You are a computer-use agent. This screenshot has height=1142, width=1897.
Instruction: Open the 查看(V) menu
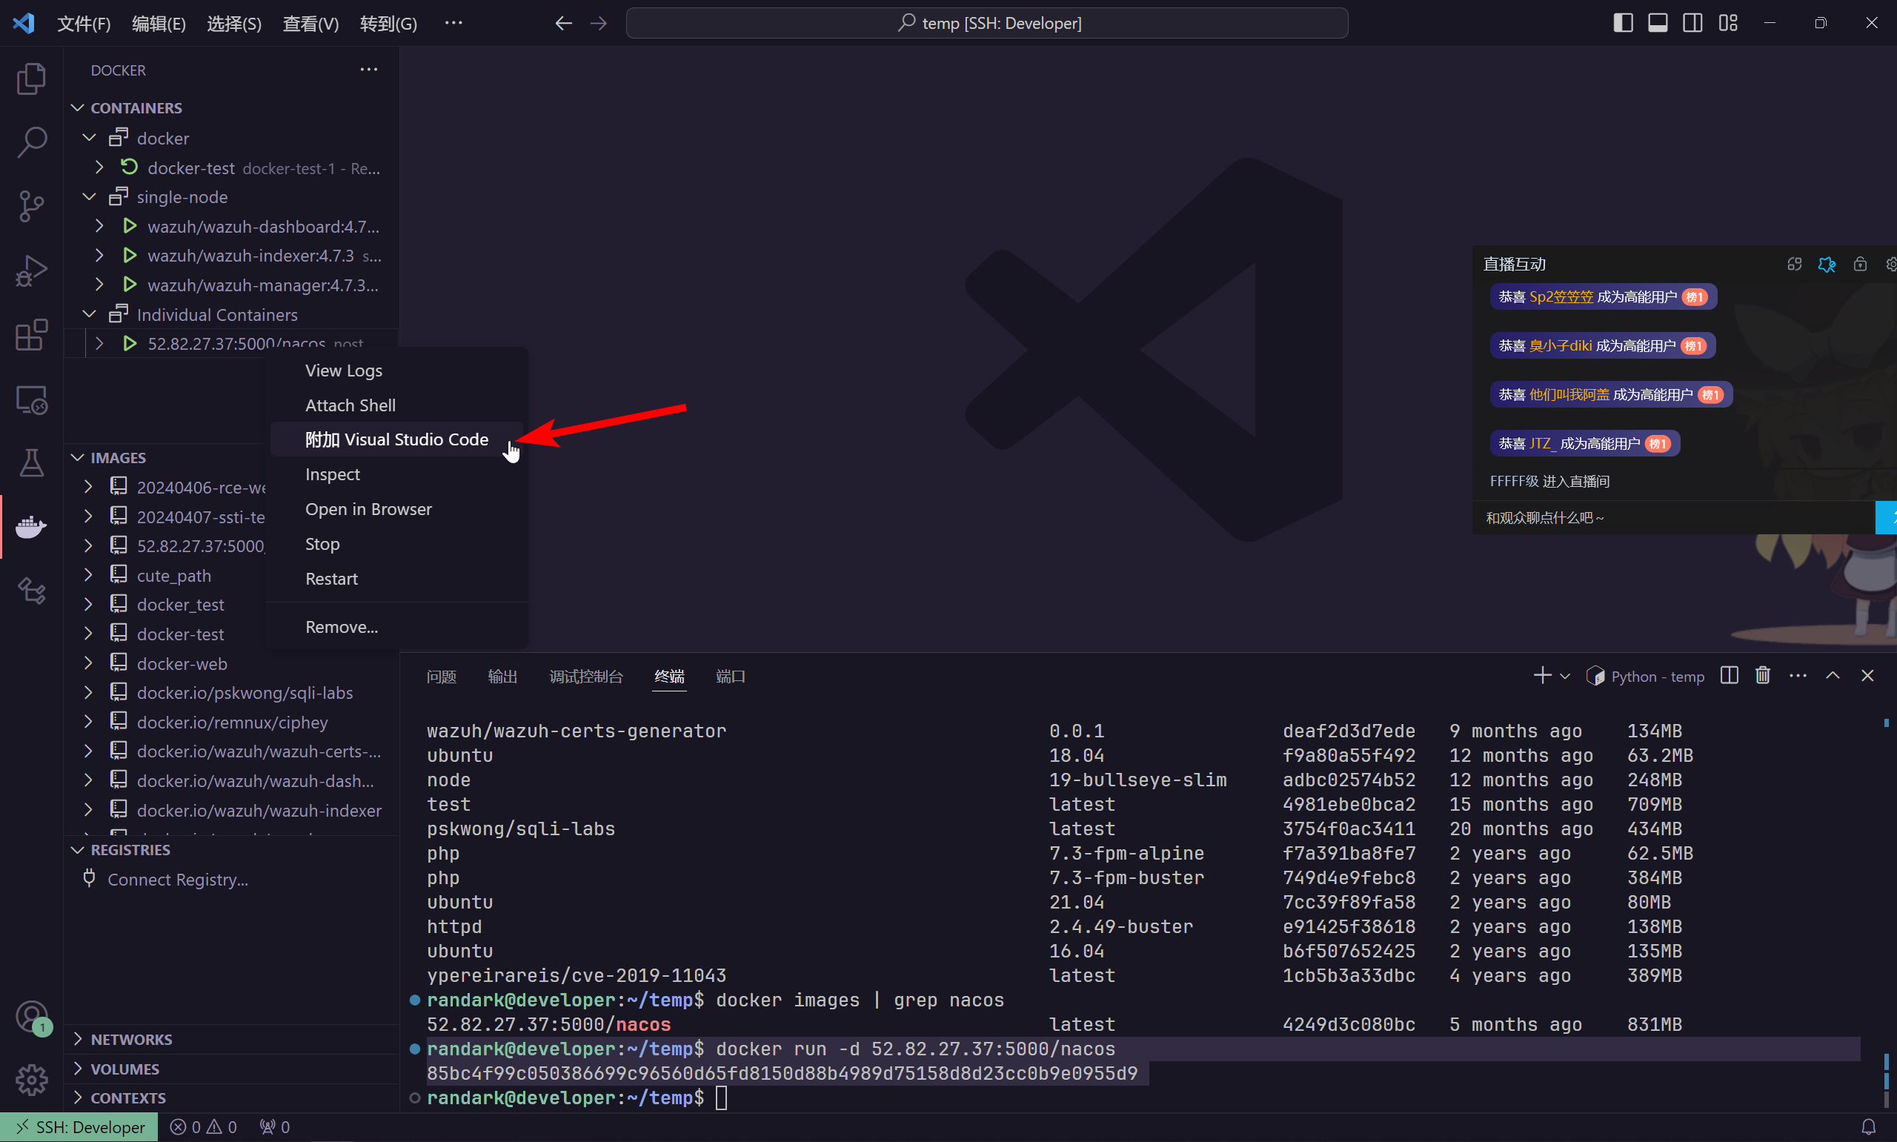[x=310, y=23]
